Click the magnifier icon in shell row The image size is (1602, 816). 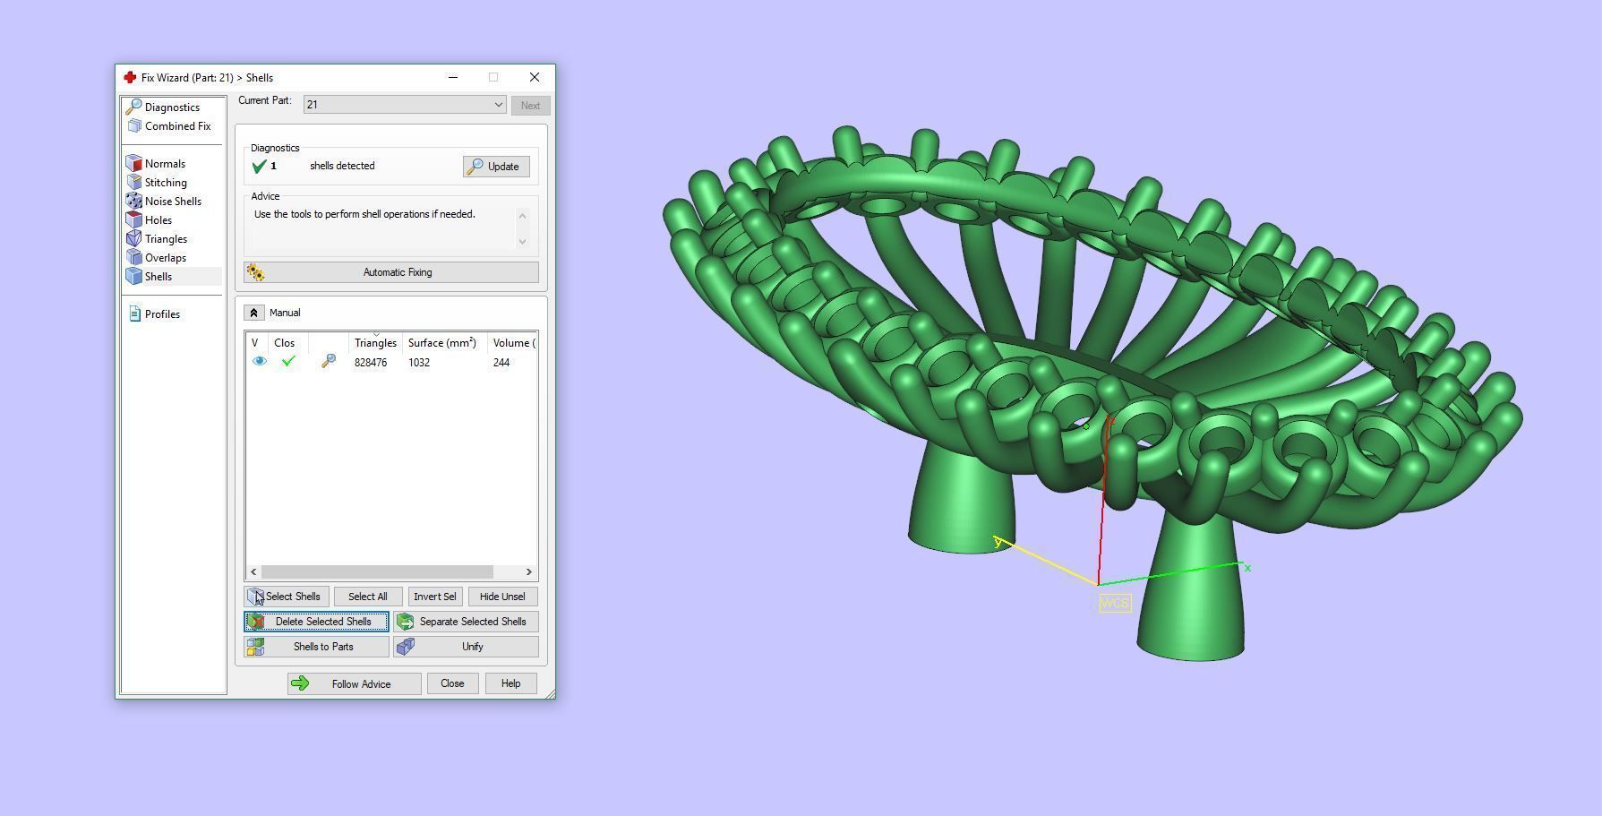point(329,362)
